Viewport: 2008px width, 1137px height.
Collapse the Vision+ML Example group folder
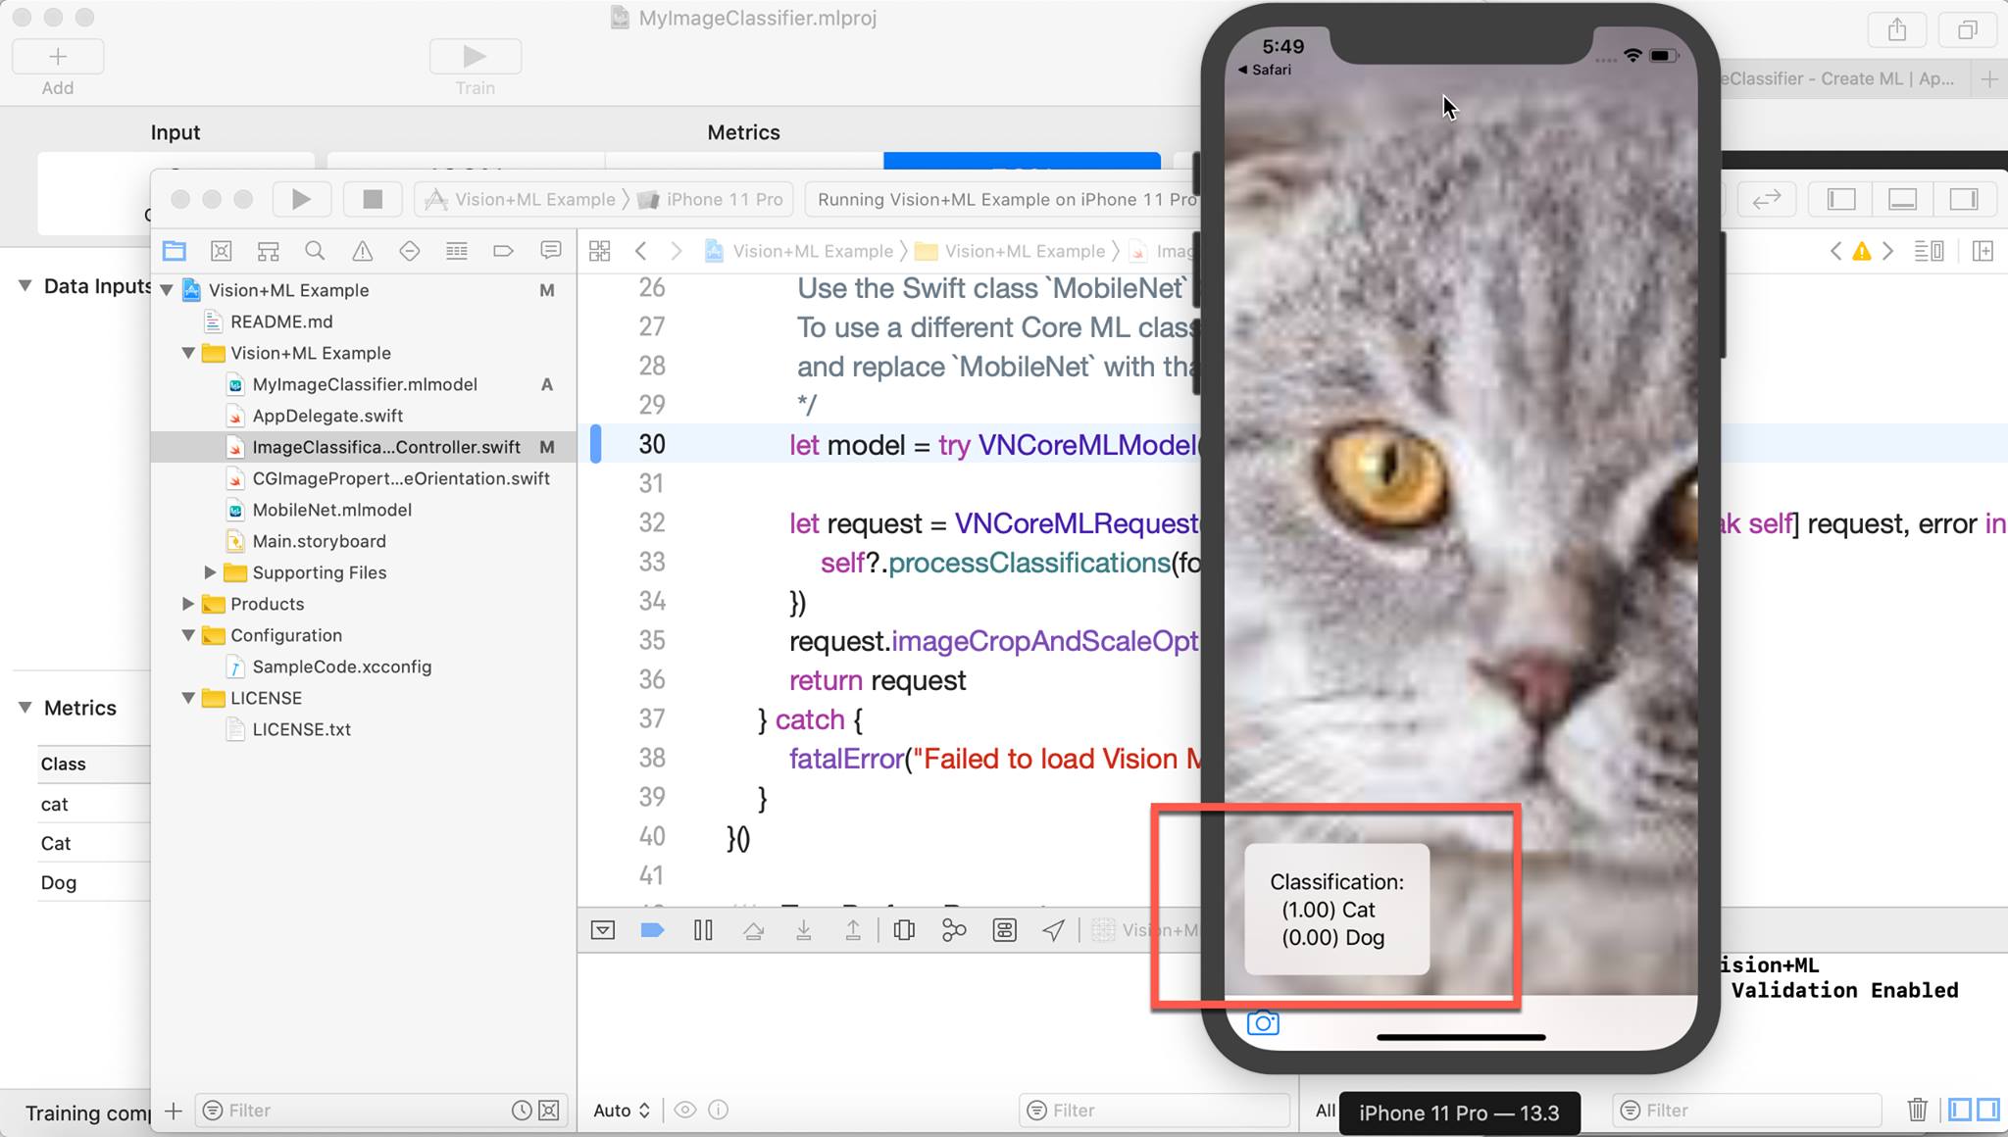pyautogui.click(x=188, y=353)
